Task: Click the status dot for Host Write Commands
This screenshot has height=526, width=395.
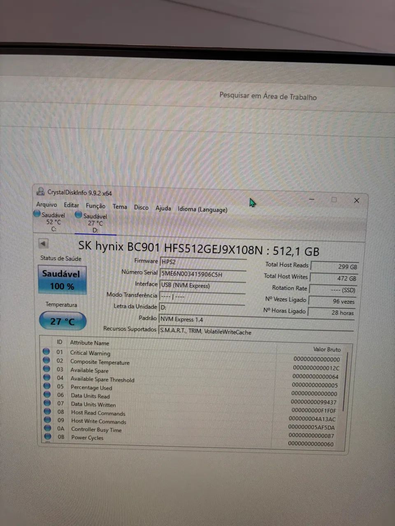Action: 48,420
